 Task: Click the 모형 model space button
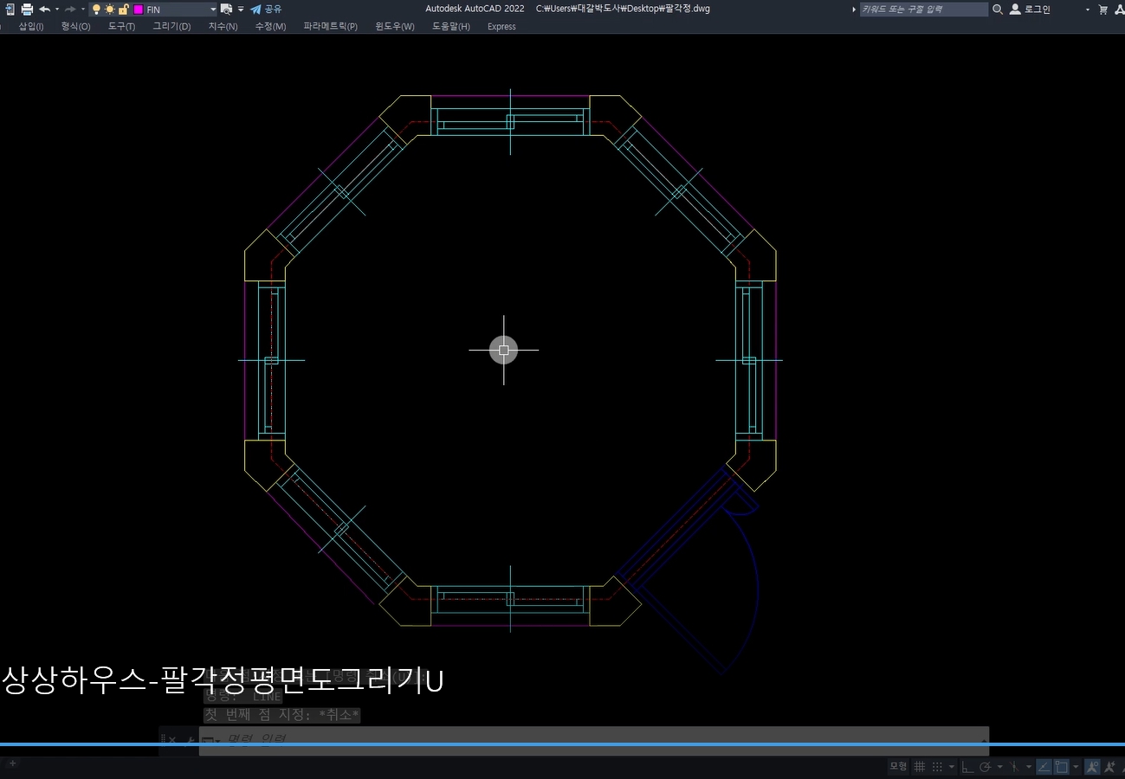click(898, 767)
